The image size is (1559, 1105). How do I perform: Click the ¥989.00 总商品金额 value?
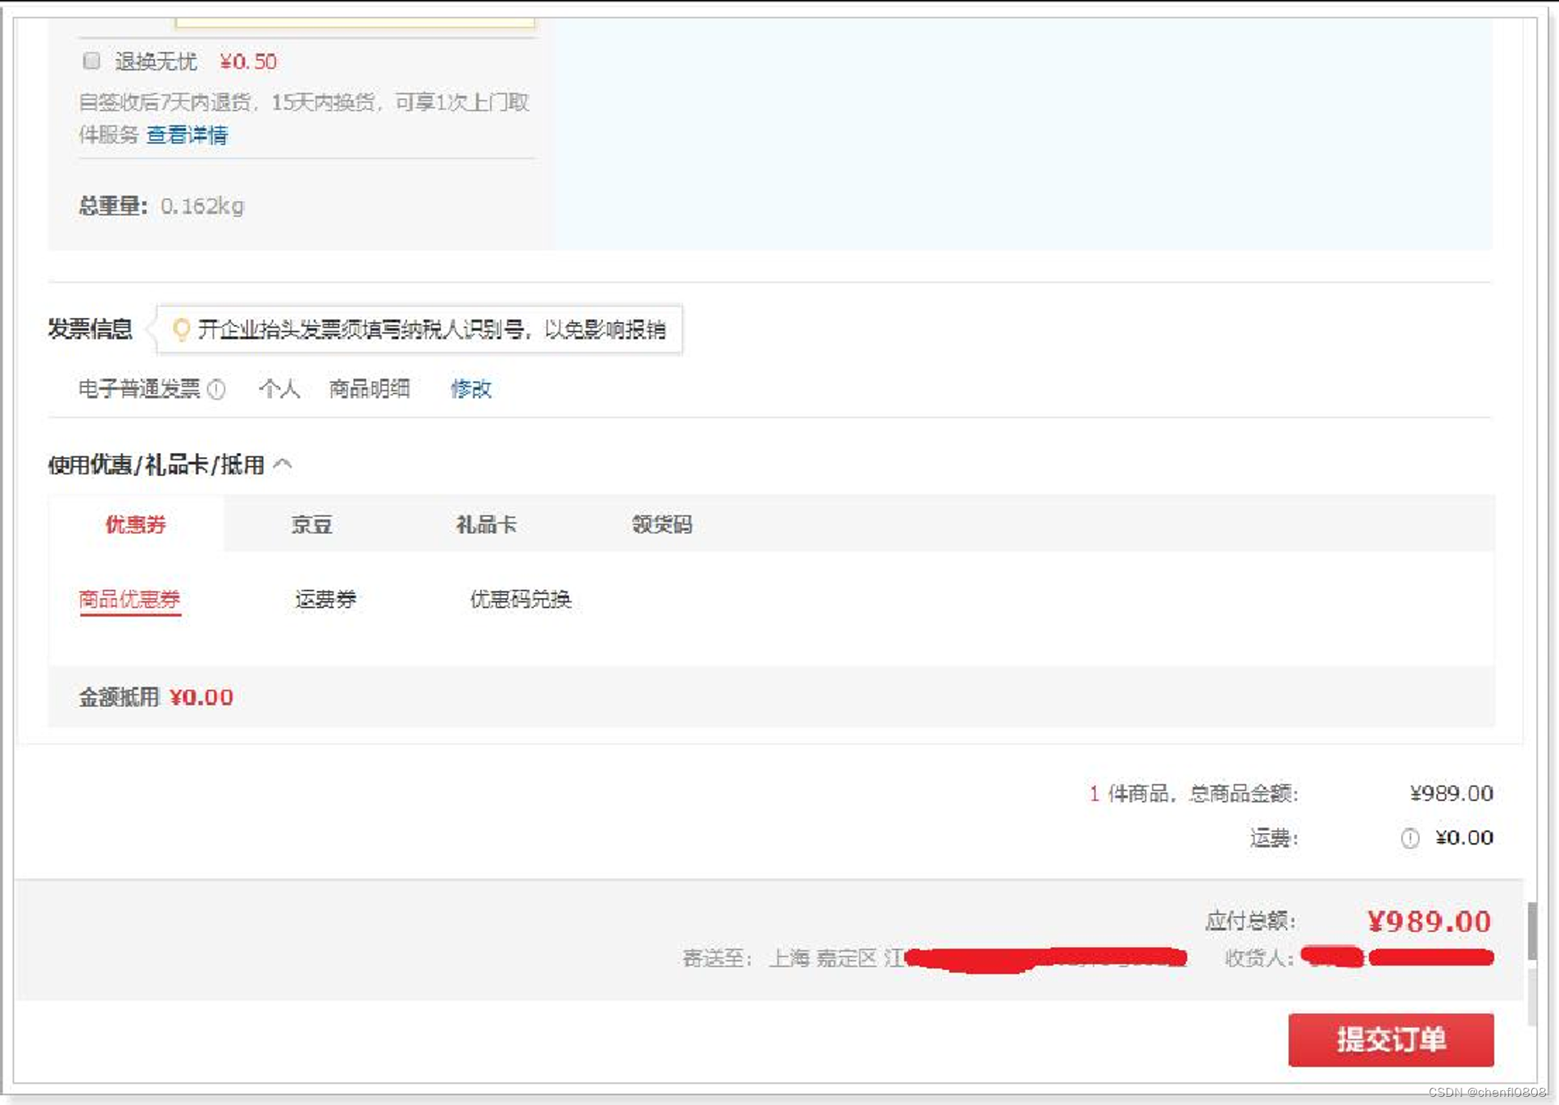pyautogui.click(x=1451, y=793)
